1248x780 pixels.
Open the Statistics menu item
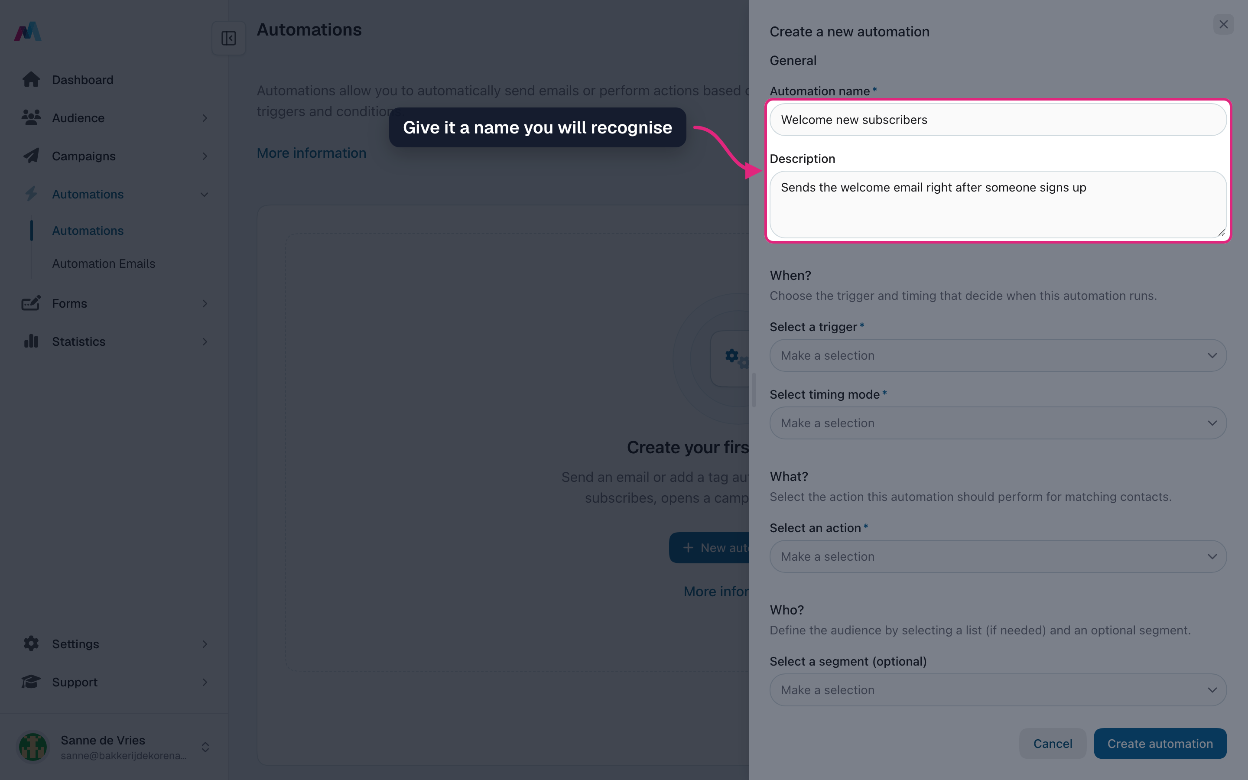tap(114, 341)
